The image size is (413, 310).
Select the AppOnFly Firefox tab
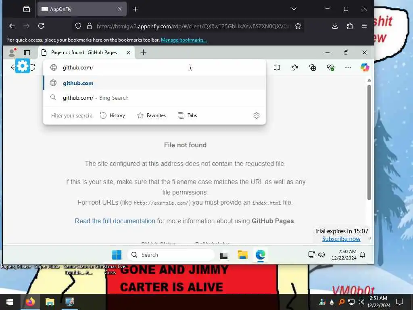[82, 9]
